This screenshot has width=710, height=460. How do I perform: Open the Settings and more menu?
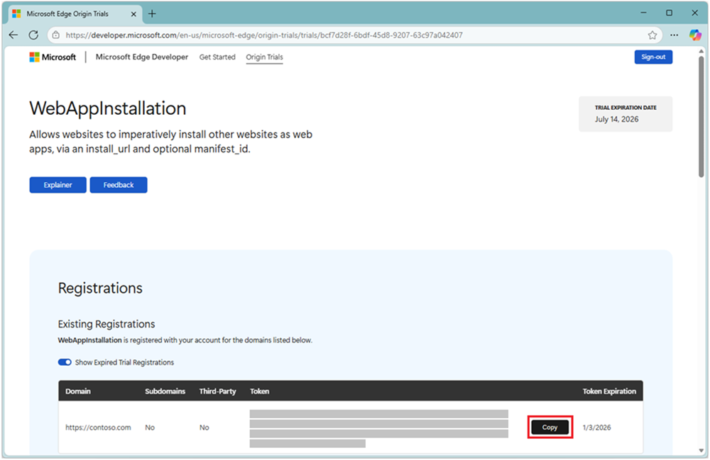673,34
